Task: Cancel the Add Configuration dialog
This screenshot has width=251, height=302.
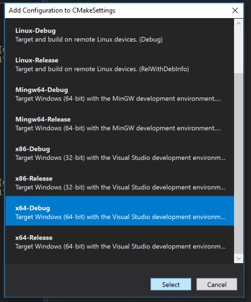Action: pos(217,284)
